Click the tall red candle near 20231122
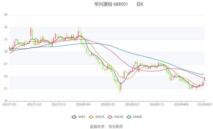This screenshot has width=213, height=129. [x=31, y=32]
